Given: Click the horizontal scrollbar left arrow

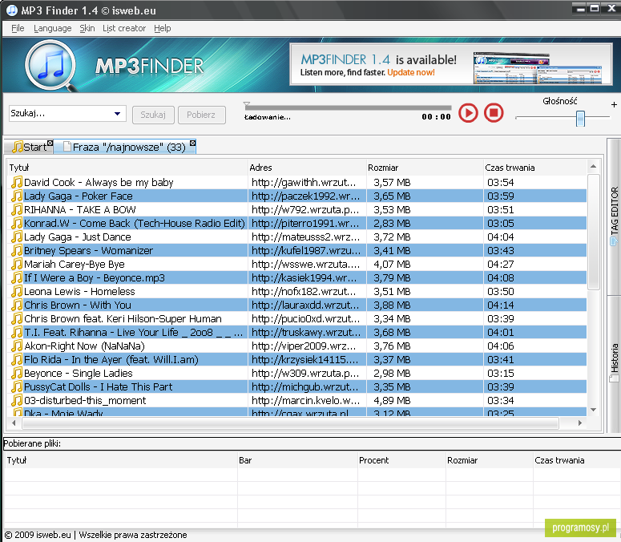Looking at the screenshot, I should (14, 423).
